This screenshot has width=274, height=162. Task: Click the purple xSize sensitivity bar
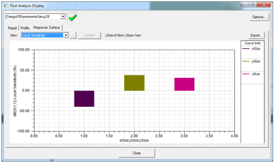pyautogui.click(x=84, y=99)
